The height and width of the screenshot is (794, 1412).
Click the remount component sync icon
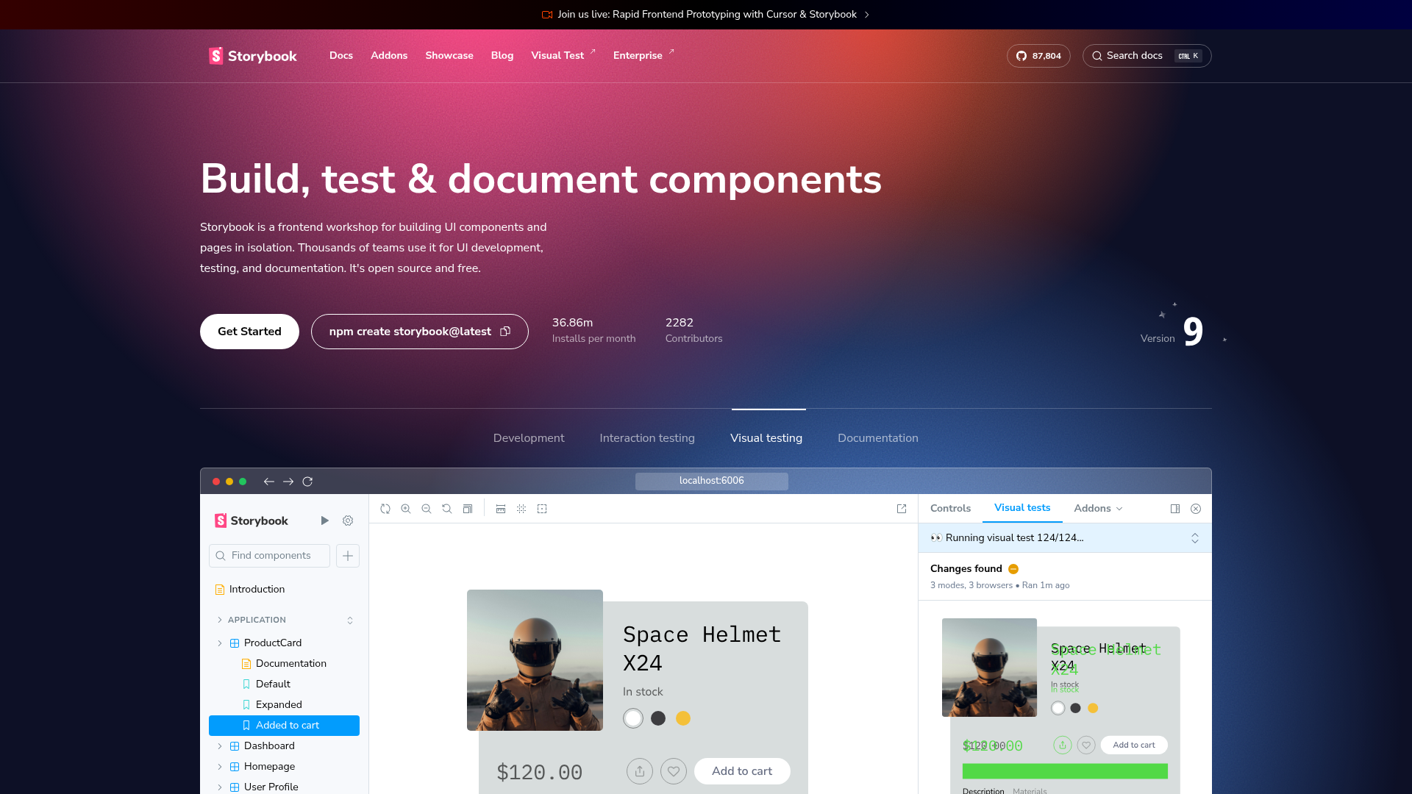pyautogui.click(x=385, y=509)
